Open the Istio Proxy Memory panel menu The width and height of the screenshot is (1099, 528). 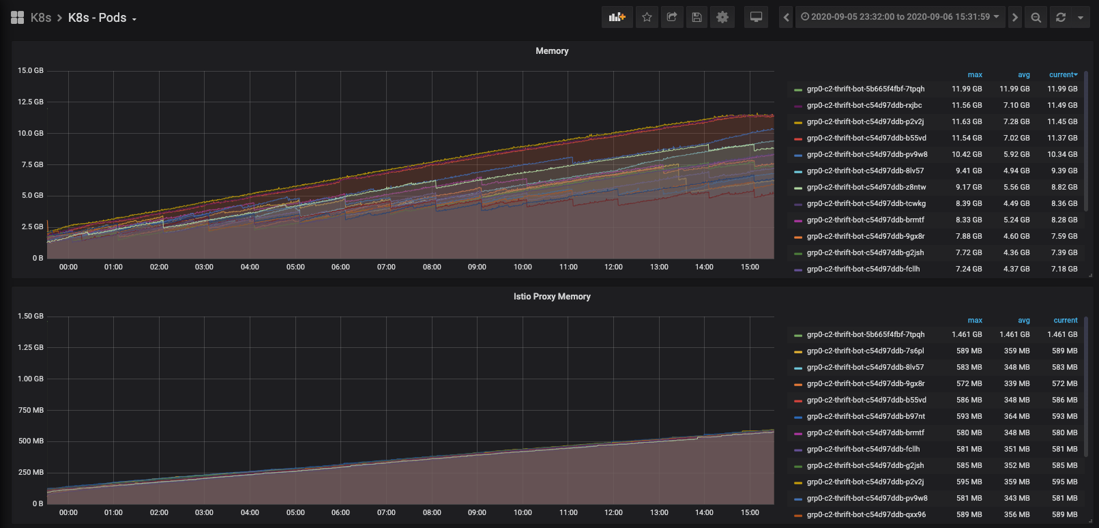551,297
